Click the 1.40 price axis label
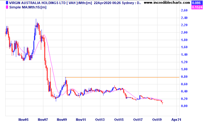This screenshot has height=123, width=203. tap(184, 54)
